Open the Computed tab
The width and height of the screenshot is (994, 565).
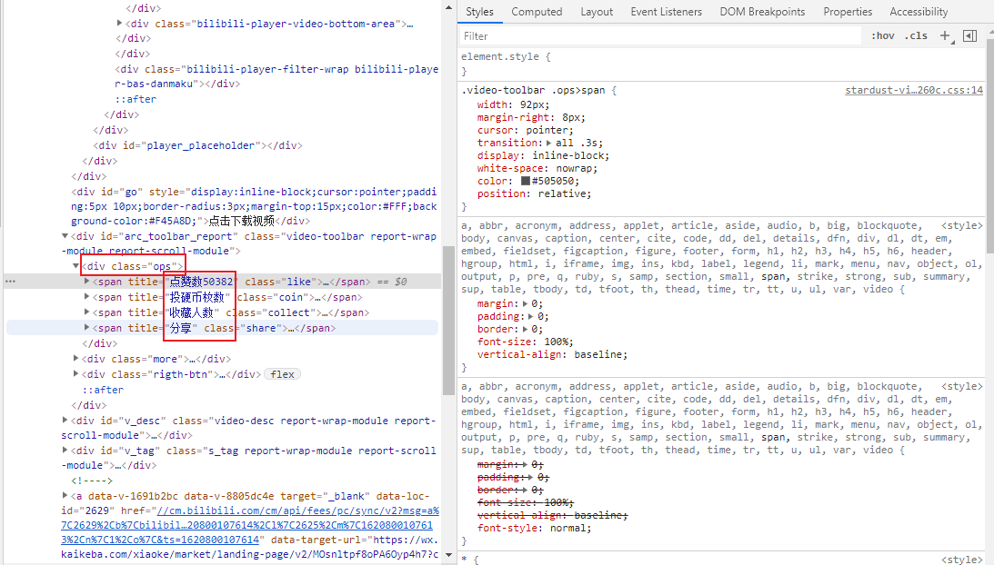(537, 12)
